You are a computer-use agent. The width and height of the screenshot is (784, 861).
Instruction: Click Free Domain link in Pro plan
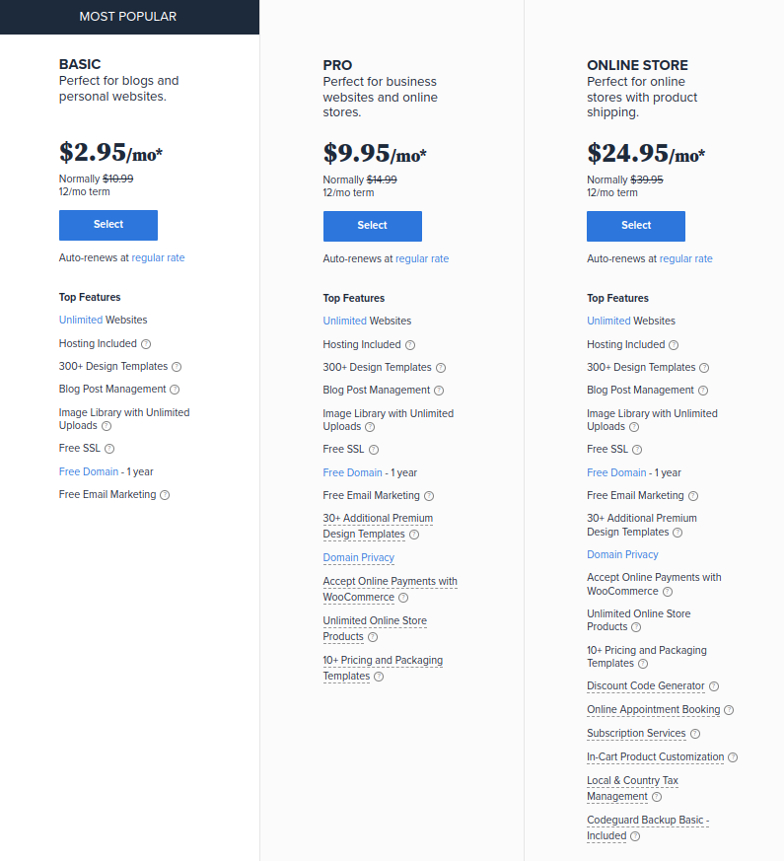click(354, 472)
